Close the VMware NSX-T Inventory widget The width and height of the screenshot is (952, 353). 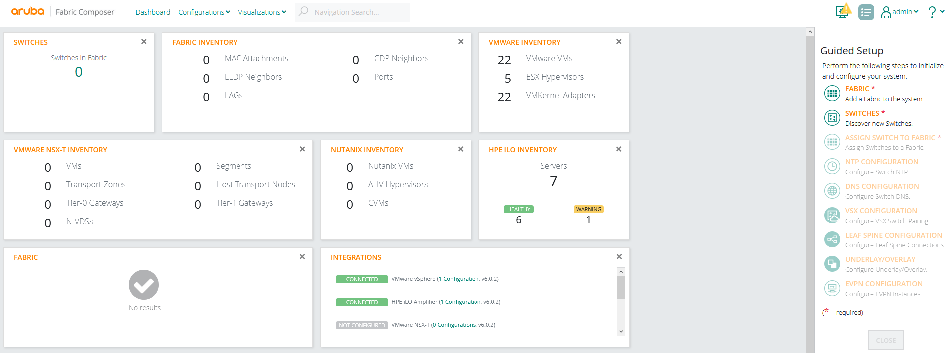tap(302, 149)
